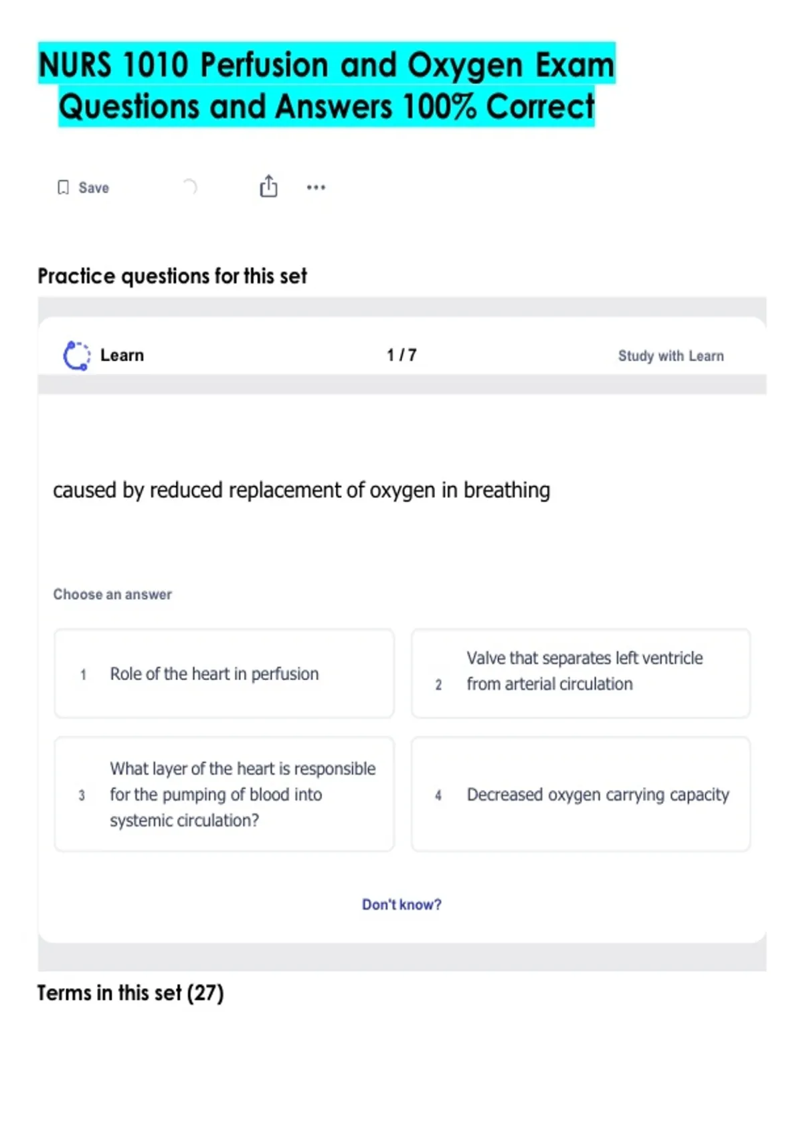This screenshot has height=1138, width=803.
Task: Click the highlighted "Questions and Answers 100% Correct" line
Action: (327, 106)
